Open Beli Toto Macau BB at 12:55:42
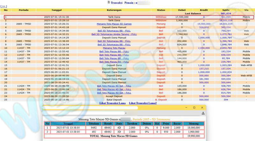Screen dimensions: 255x141 114,51
